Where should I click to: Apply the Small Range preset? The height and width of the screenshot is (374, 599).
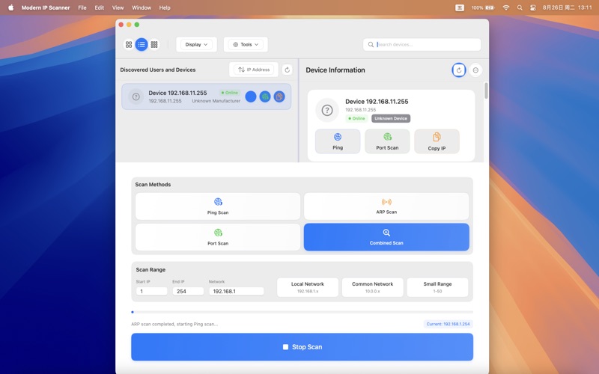coord(437,287)
